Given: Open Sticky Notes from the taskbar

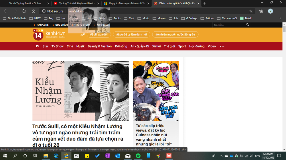Looking at the screenshot, I should tap(87, 156).
